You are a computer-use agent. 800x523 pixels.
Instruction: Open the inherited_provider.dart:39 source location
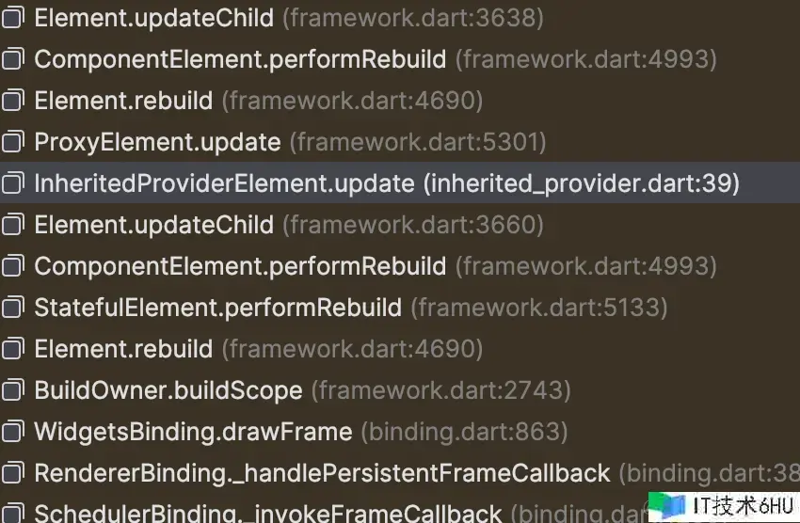582,184
